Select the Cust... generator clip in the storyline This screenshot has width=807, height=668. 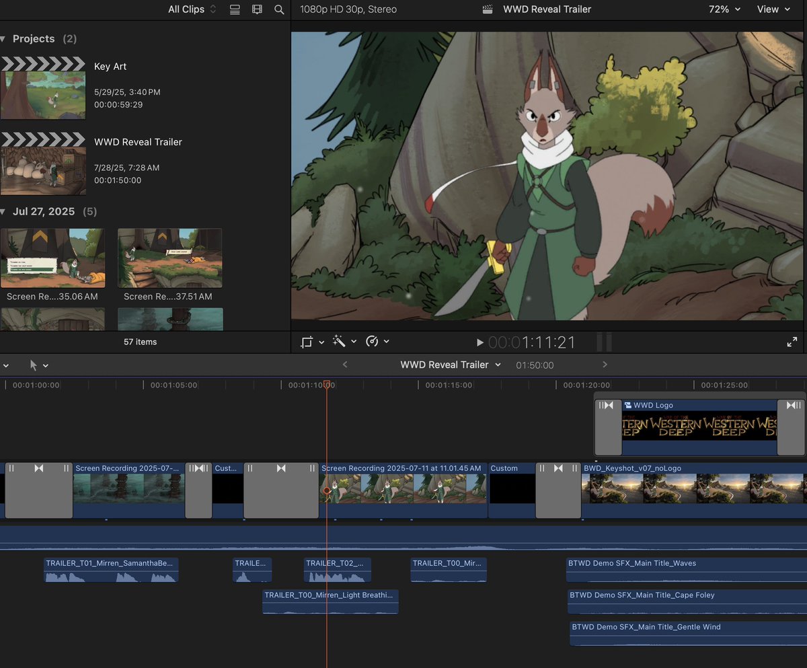[x=228, y=489]
